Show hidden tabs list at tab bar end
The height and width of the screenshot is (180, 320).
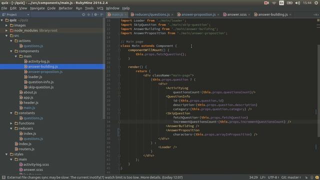pyautogui.click(x=316, y=14)
